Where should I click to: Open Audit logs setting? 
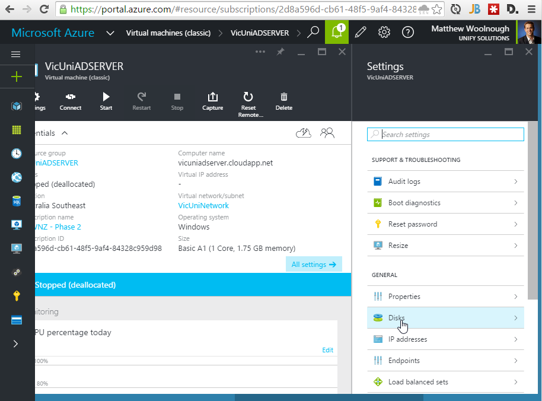point(445,182)
